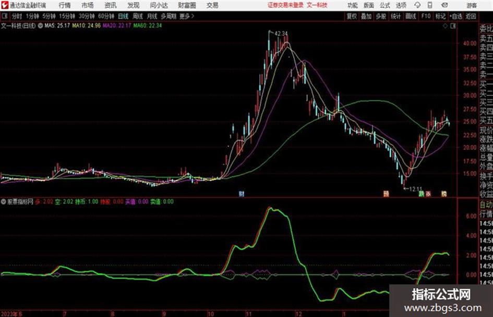Viewport: 493px width, 317px height.
Task: Click the 复权 toolbar button
Action: (x=351, y=16)
